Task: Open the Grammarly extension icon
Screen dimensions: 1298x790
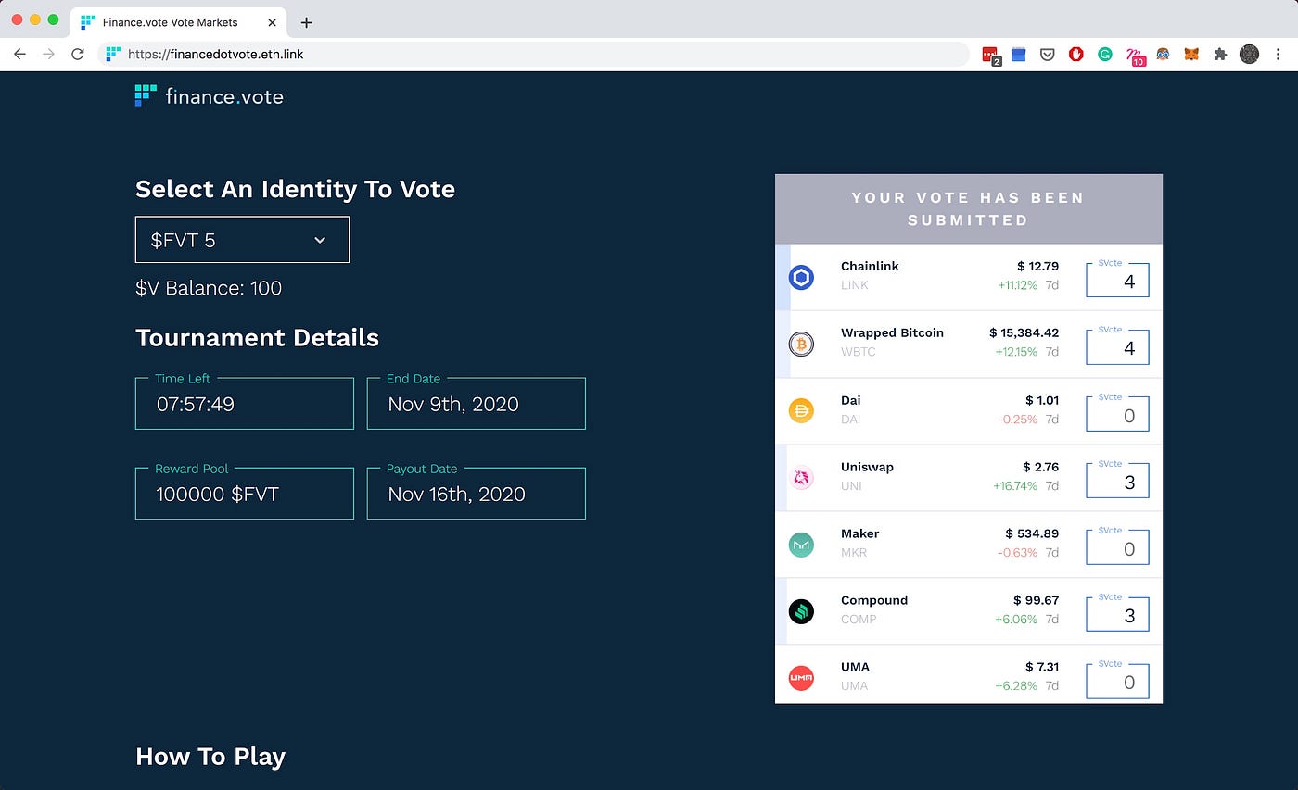Action: [1105, 55]
